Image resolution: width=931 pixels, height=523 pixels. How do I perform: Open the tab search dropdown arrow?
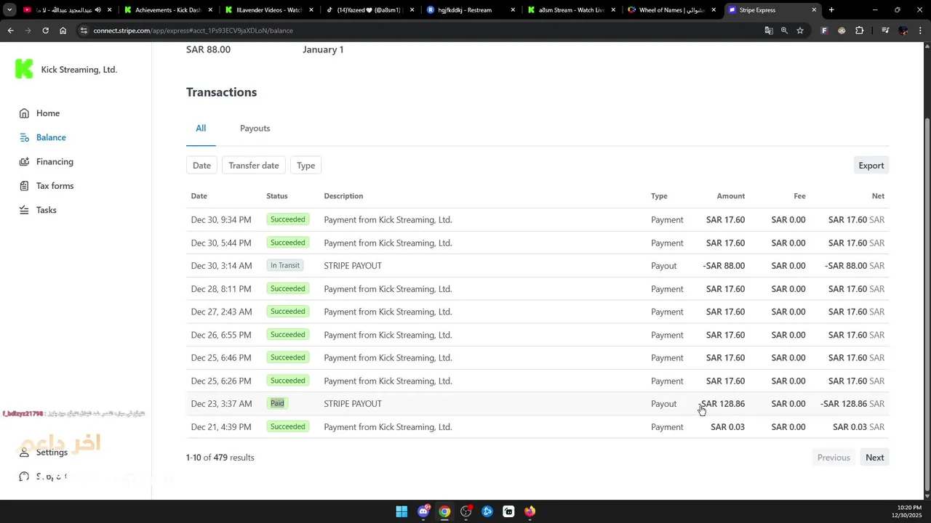[9, 10]
